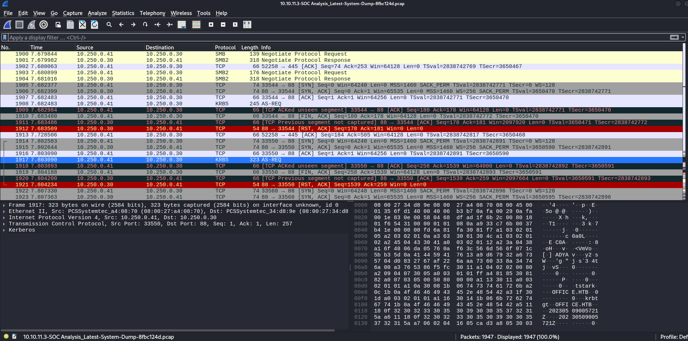The height and width of the screenshot is (341, 688).
Task: Reload this capture file icon
Action: pos(95,25)
